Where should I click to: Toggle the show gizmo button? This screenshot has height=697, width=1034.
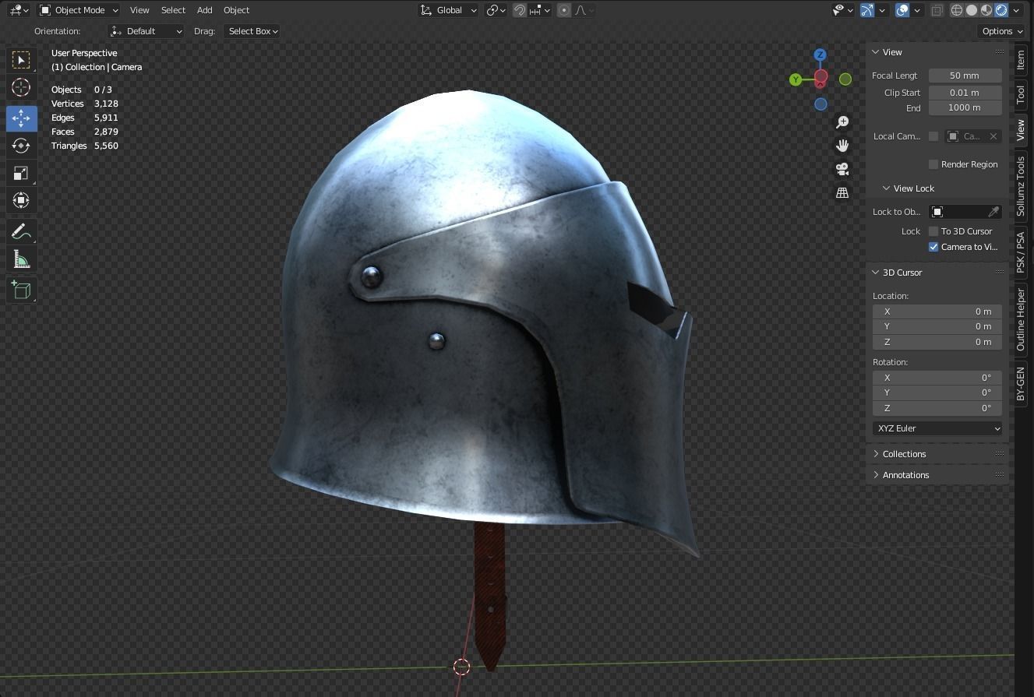click(867, 10)
